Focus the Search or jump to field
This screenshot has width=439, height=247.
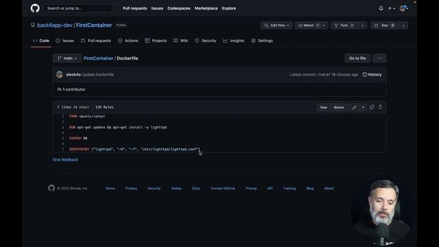click(81, 8)
